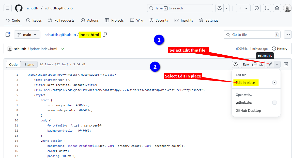Copy file path next to index.html
Image resolution: width=292 pixels, height=158 pixels.
coord(105,35)
